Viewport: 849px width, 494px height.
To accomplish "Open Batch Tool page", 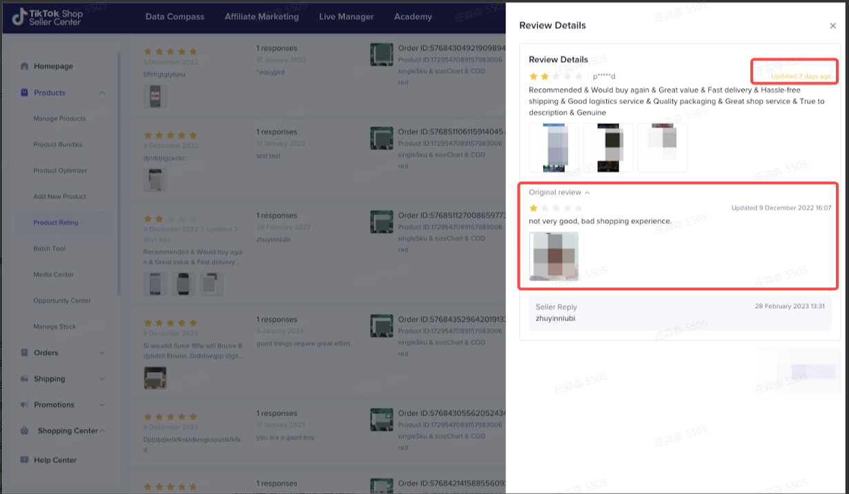I will click(49, 249).
